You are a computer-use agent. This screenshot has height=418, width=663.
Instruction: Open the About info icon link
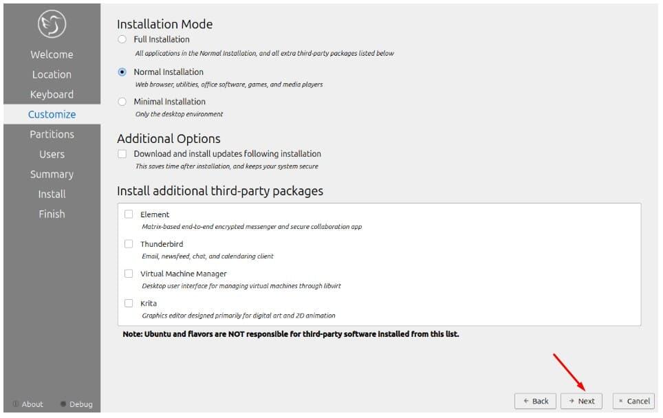click(x=28, y=404)
